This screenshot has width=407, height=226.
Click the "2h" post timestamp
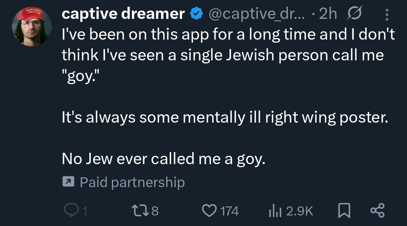[x=327, y=14]
